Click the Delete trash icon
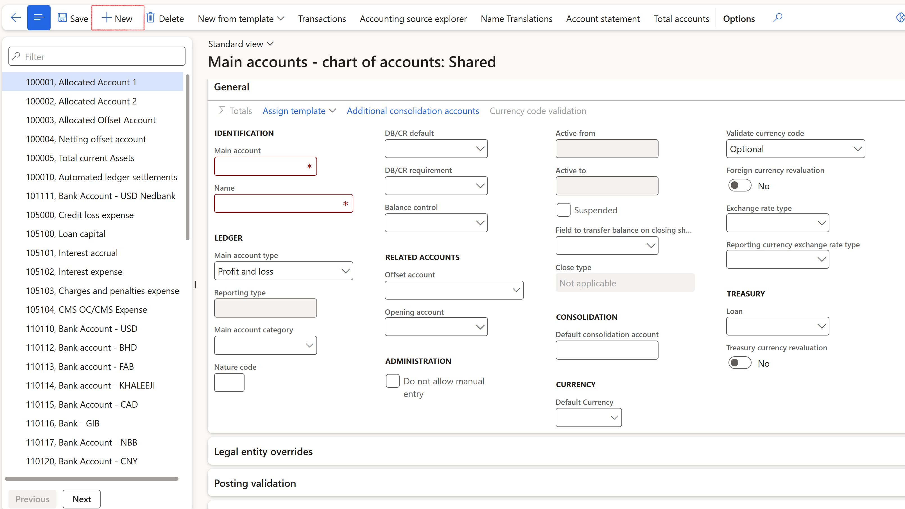Image resolution: width=905 pixels, height=509 pixels. coord(150,18)
